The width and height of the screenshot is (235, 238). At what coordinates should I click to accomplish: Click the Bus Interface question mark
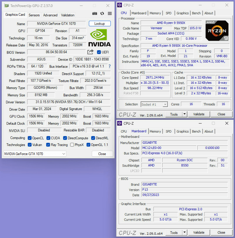(110, 66)
